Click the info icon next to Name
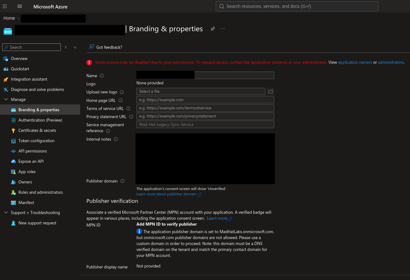 (x=102, y=76)
